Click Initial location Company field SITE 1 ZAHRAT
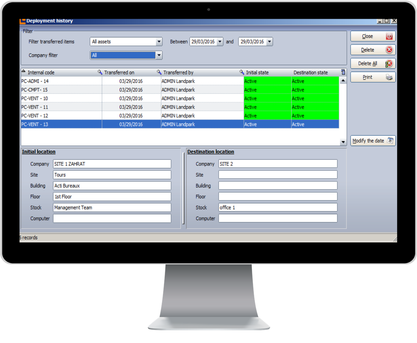The image size is (417, 343). click(x=112, y=164)
